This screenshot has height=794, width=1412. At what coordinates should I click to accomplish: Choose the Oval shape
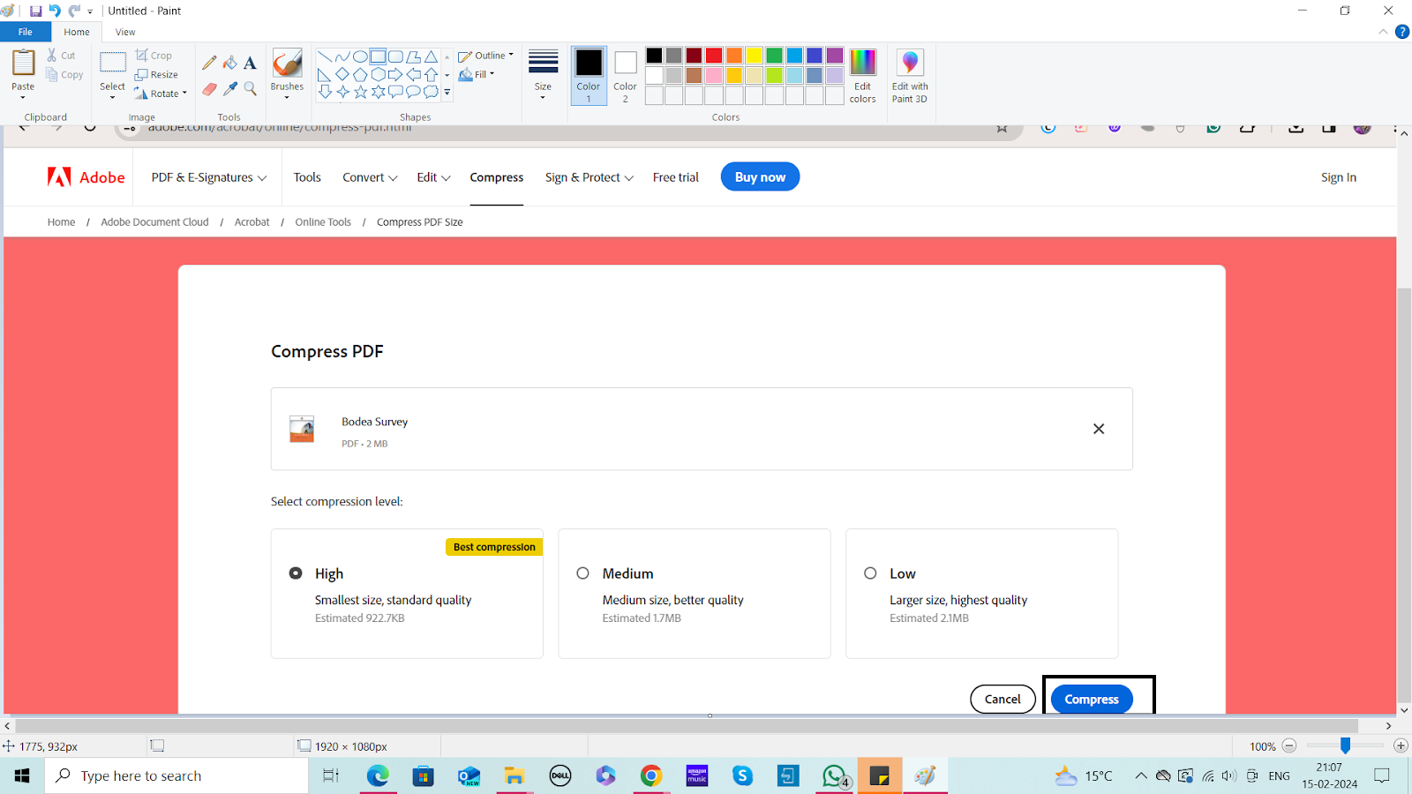click(x=360, y=56)
